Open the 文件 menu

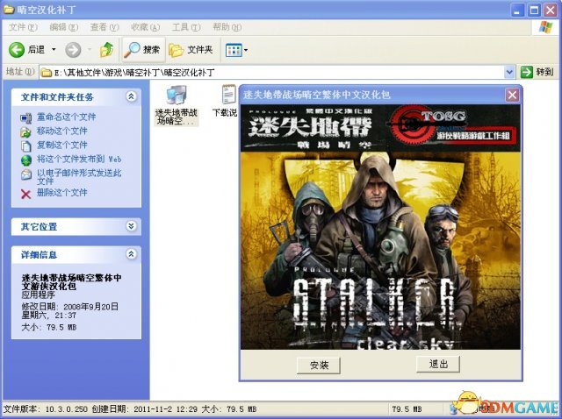tap(23, 27)
